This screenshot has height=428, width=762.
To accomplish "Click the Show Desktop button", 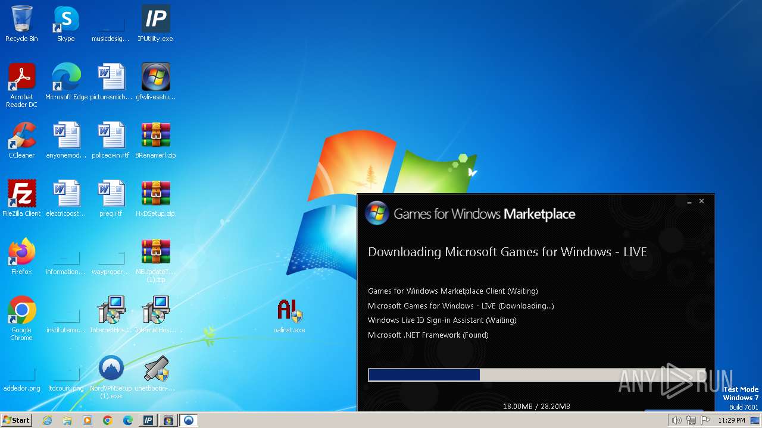I will pyautogui.click(x=755, y=420).
